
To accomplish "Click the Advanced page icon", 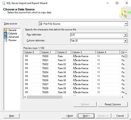I will (x=6, y=37).
